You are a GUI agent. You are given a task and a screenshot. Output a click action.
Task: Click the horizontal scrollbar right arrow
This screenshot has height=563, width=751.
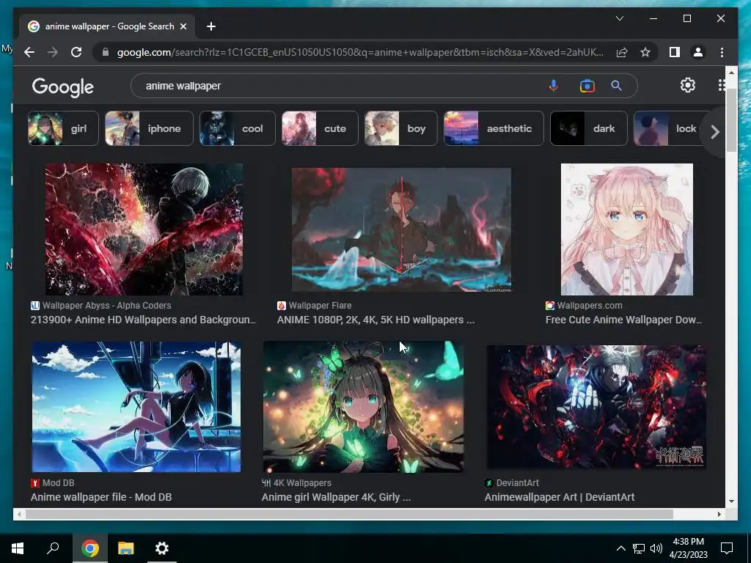click(x=719, y=514)
